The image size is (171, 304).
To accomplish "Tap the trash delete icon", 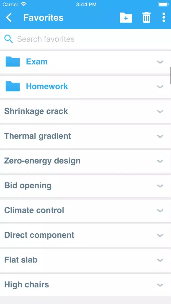I will click(147, 18).
